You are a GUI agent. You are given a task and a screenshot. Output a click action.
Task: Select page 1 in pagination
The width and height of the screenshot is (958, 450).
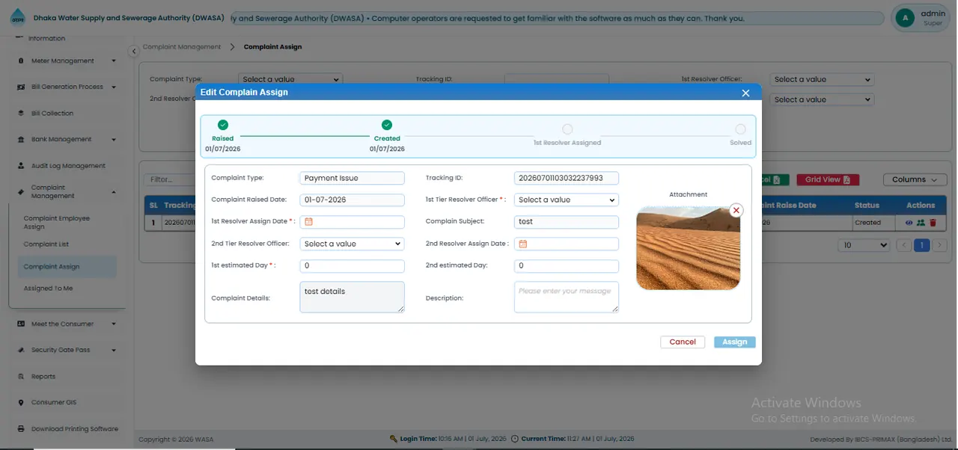point(922,245)
